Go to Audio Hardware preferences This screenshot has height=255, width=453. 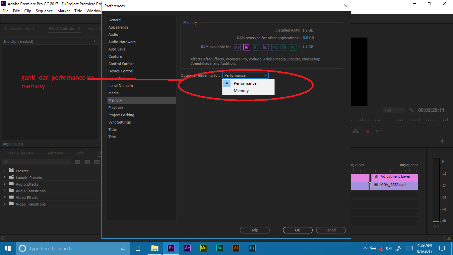tap(142, 42)
